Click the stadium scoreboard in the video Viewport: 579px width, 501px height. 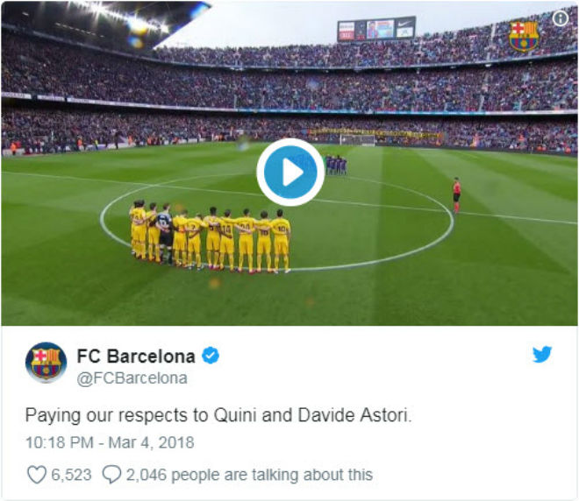point(375,29)
